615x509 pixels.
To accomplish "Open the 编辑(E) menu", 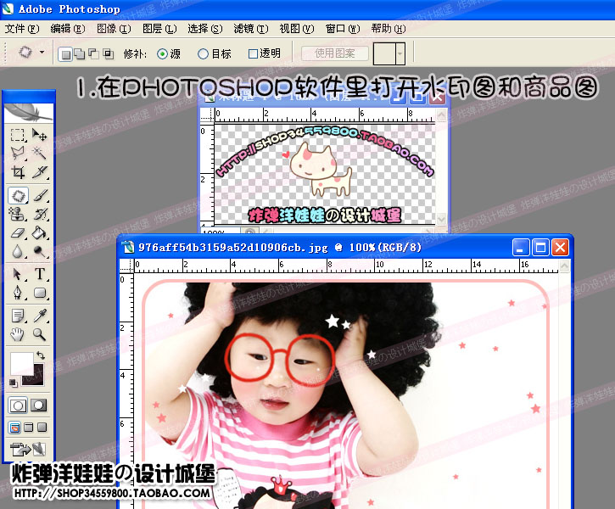I will click(x=68, y=29).
